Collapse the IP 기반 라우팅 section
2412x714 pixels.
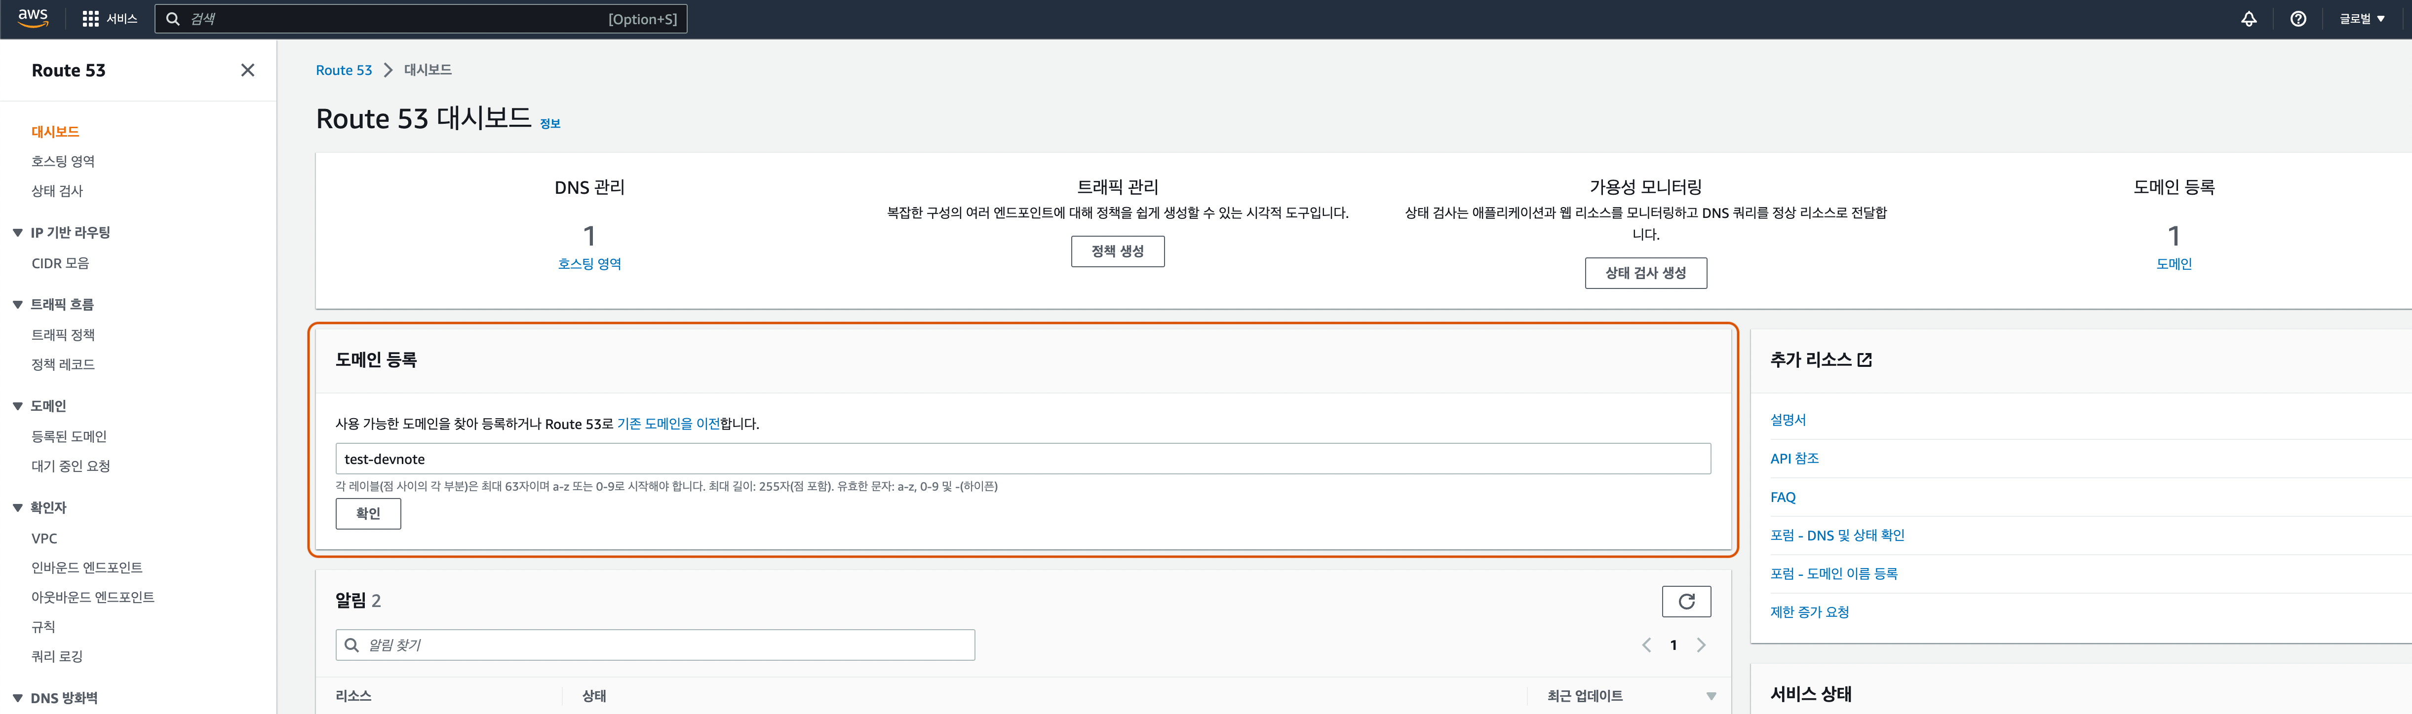[18, 232]
